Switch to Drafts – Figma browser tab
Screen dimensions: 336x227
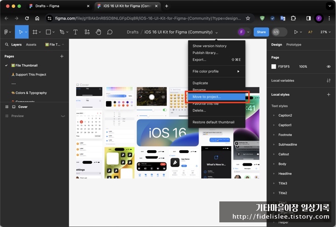point(59,6)
